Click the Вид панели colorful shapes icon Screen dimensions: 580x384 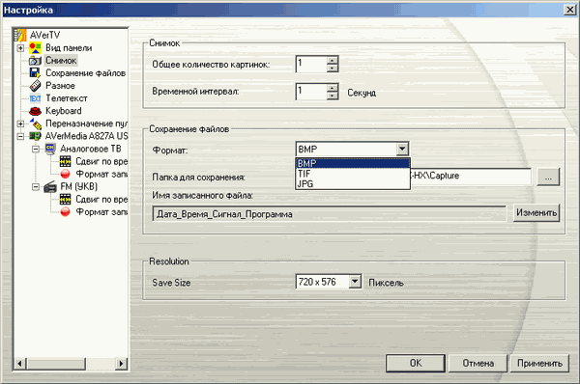coord(35,48)
